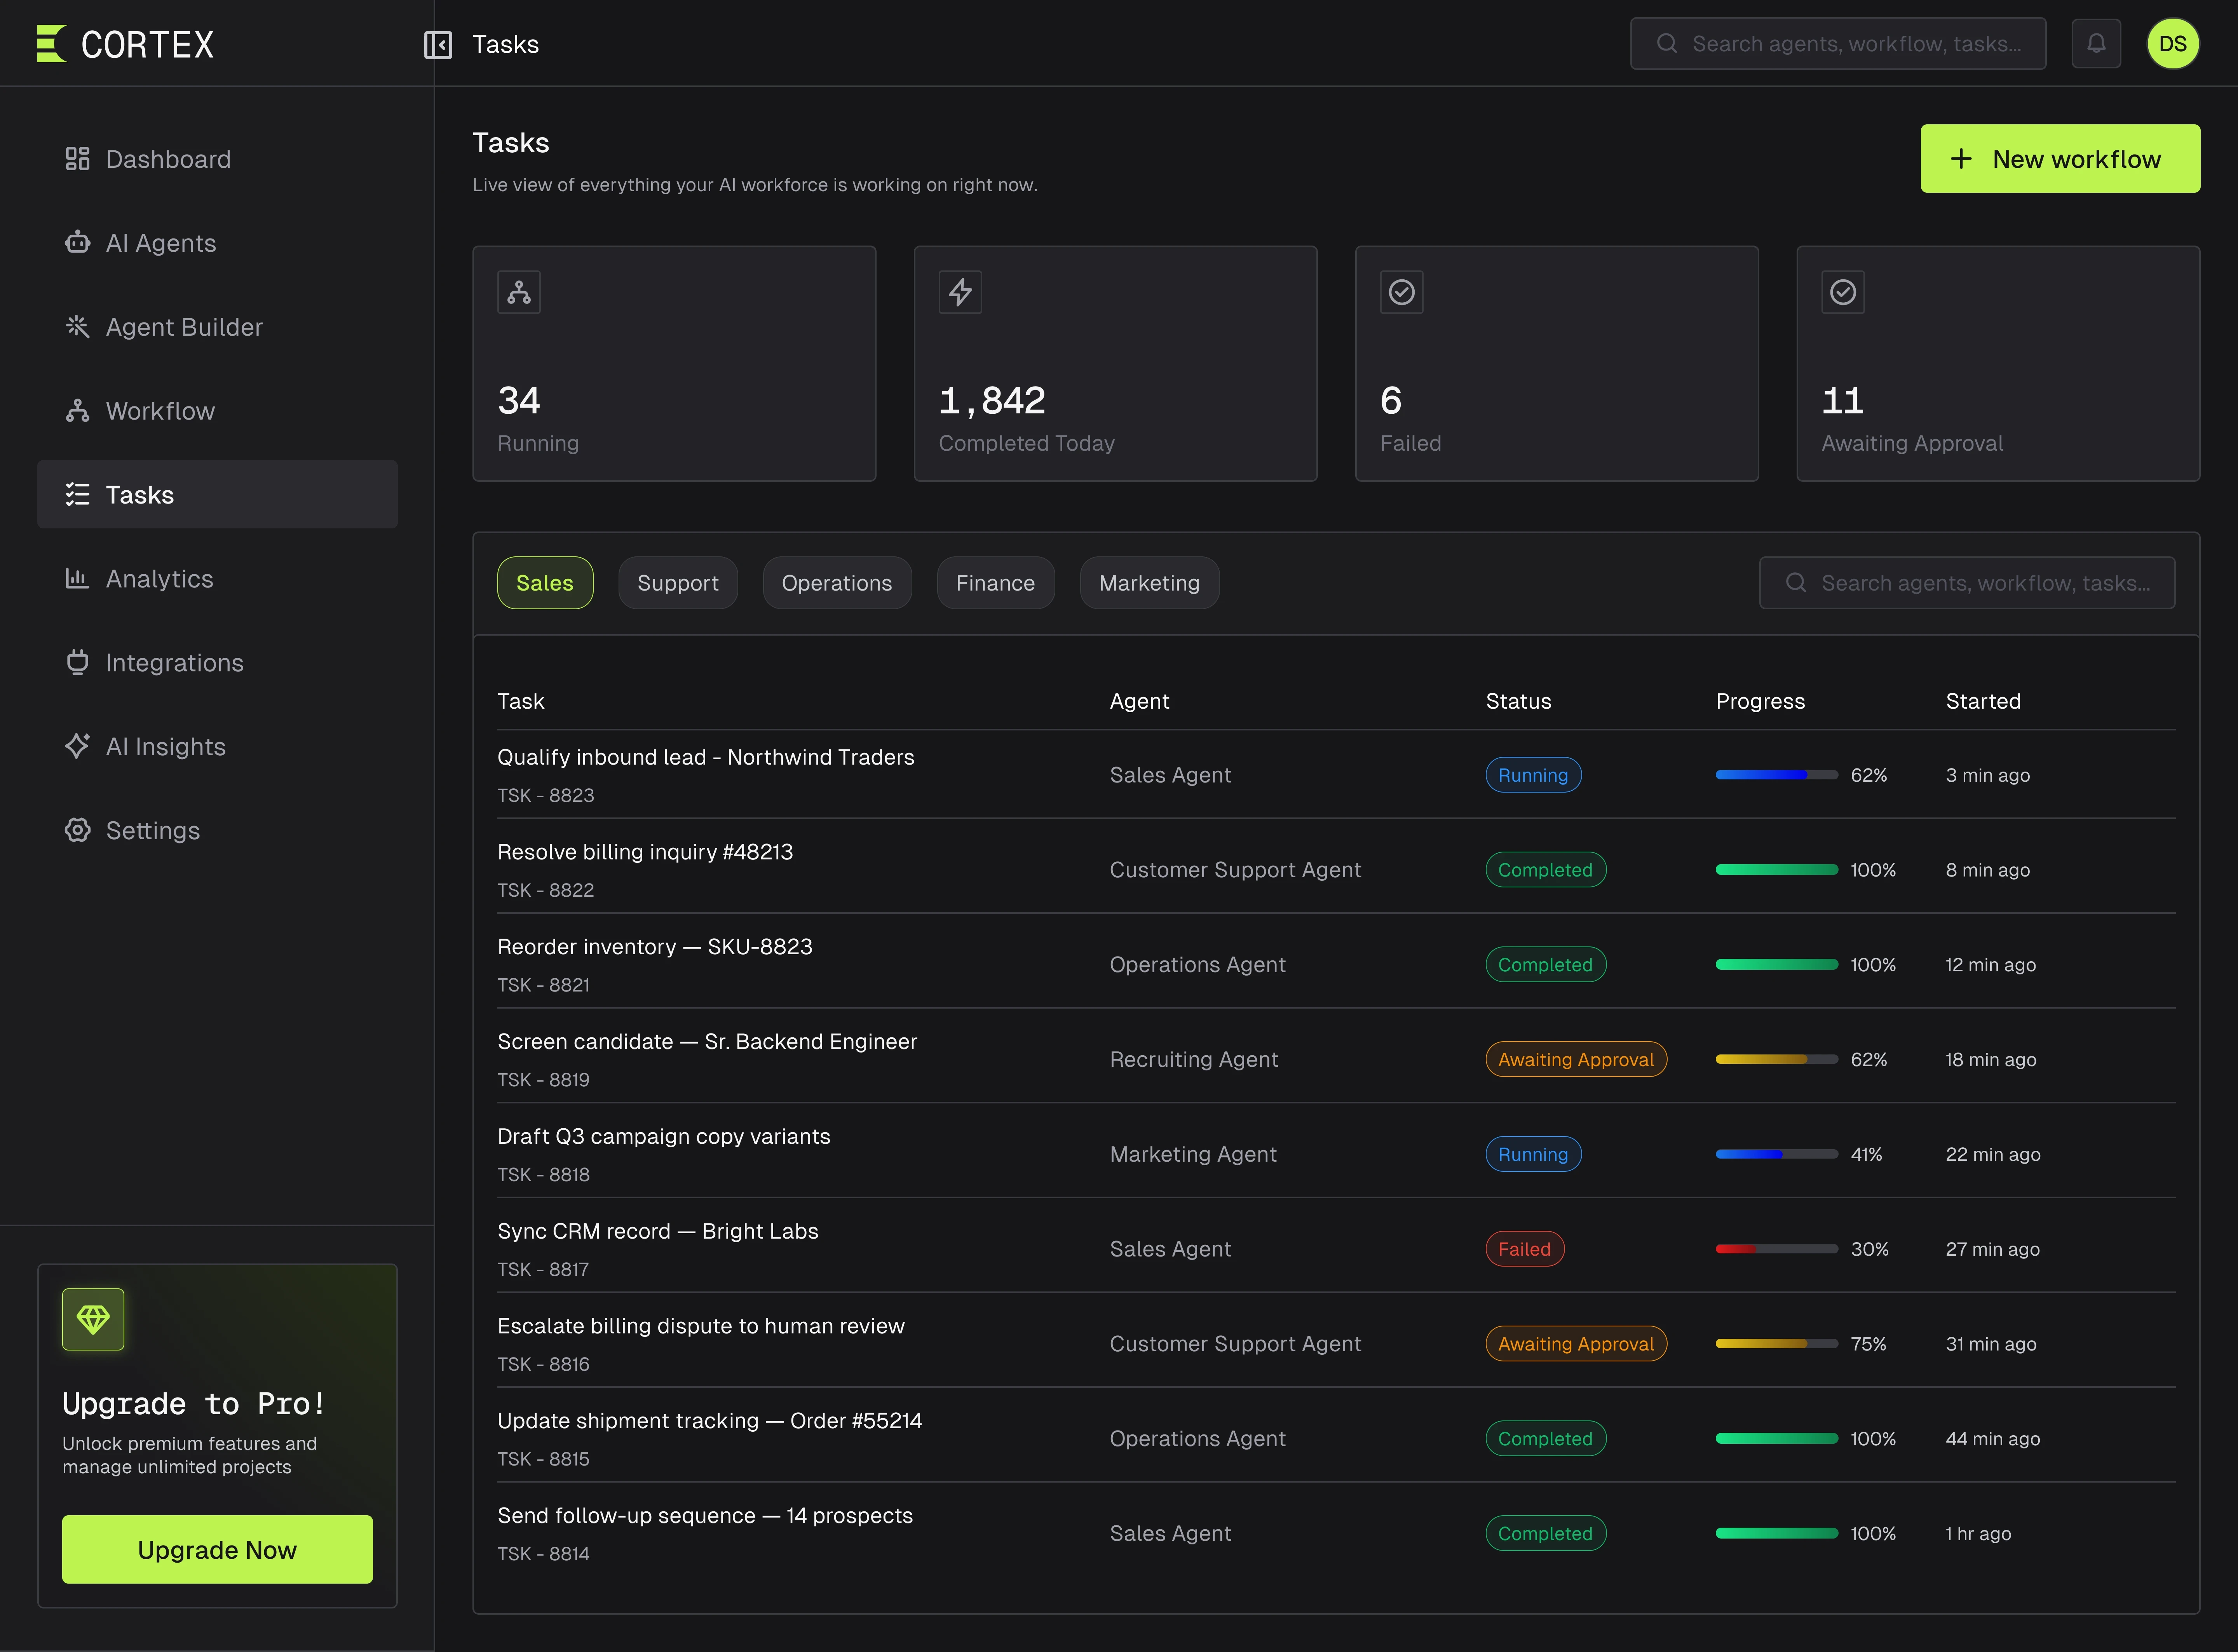
Task: Open task Sync CRM record — Bright Labs
Action: pyautogui.click(x=658, y=1231)
